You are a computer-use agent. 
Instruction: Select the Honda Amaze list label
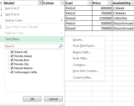pyautogui.click(x=23, y=56)
